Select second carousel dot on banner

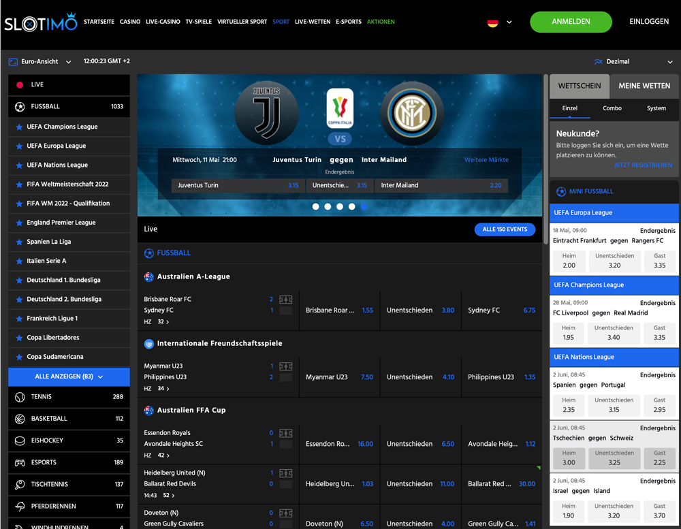pos(328,207)
